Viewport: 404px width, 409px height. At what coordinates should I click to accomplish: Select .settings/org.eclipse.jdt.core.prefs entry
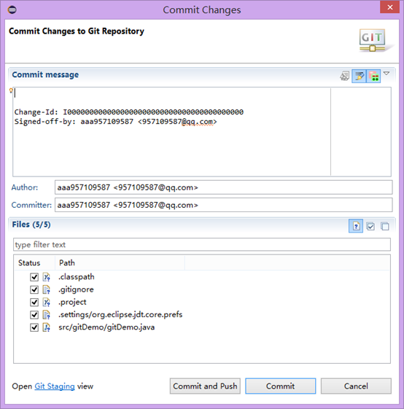(120, 314)
